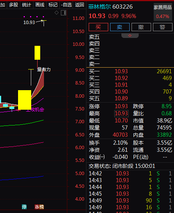Click the 跌停 value 8.95
The width and height of the screenshot is (174, 213).
pos(166,106)
